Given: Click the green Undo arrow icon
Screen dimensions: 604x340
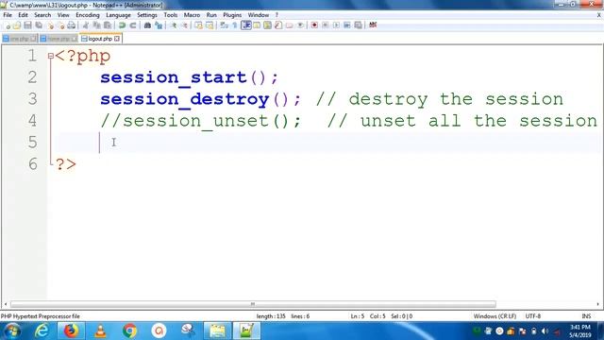Looking at the screenshot, I should (x=122, y=25).
